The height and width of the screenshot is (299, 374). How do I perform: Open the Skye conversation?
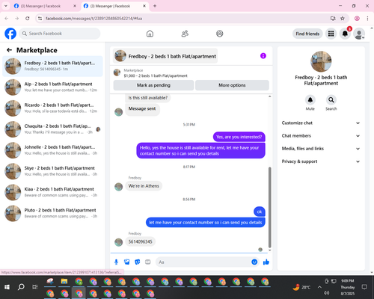click(x=52, y=171)
